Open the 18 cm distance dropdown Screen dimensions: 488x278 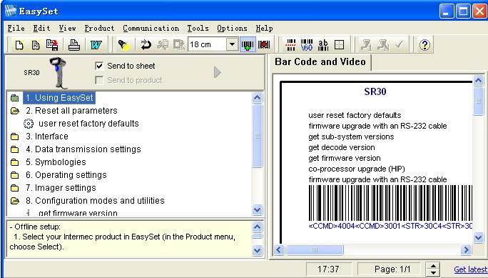(232, 44)
